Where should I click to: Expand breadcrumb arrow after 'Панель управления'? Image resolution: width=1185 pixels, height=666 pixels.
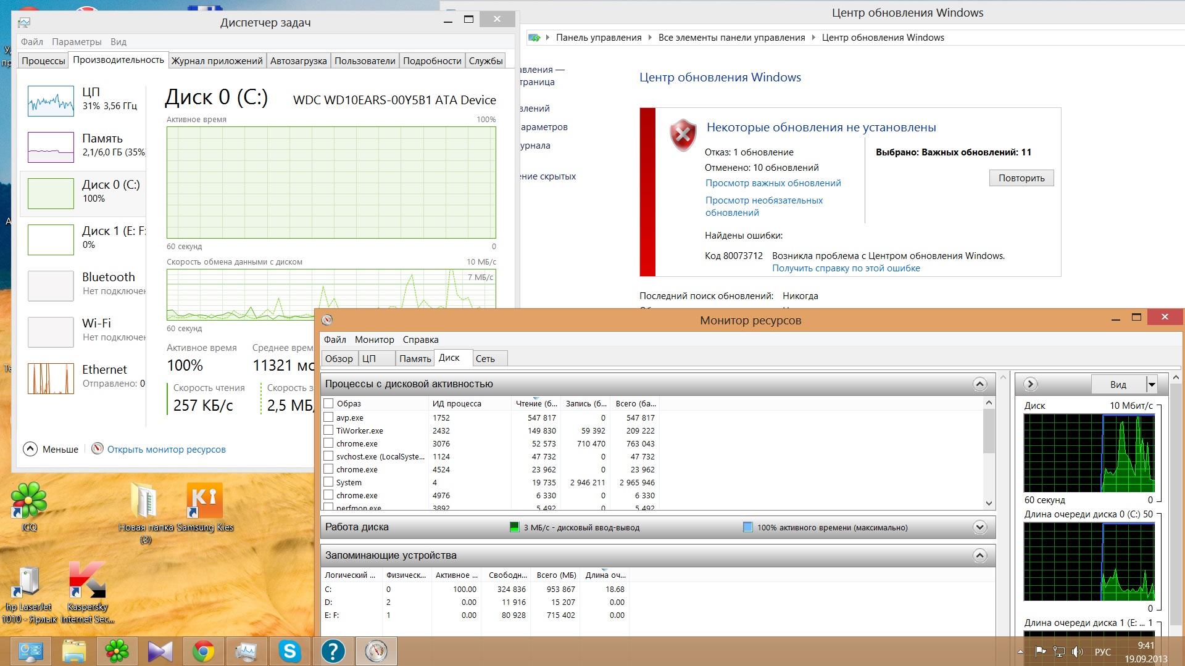coord(650,38)
